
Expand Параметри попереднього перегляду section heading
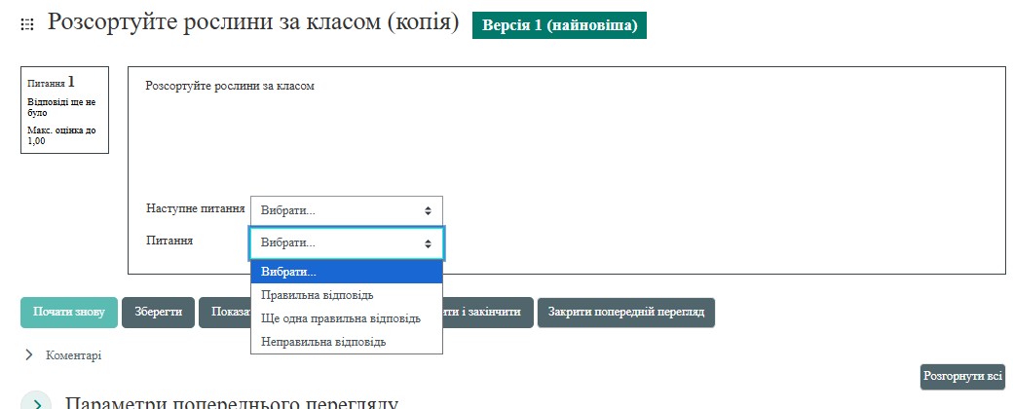230,403
